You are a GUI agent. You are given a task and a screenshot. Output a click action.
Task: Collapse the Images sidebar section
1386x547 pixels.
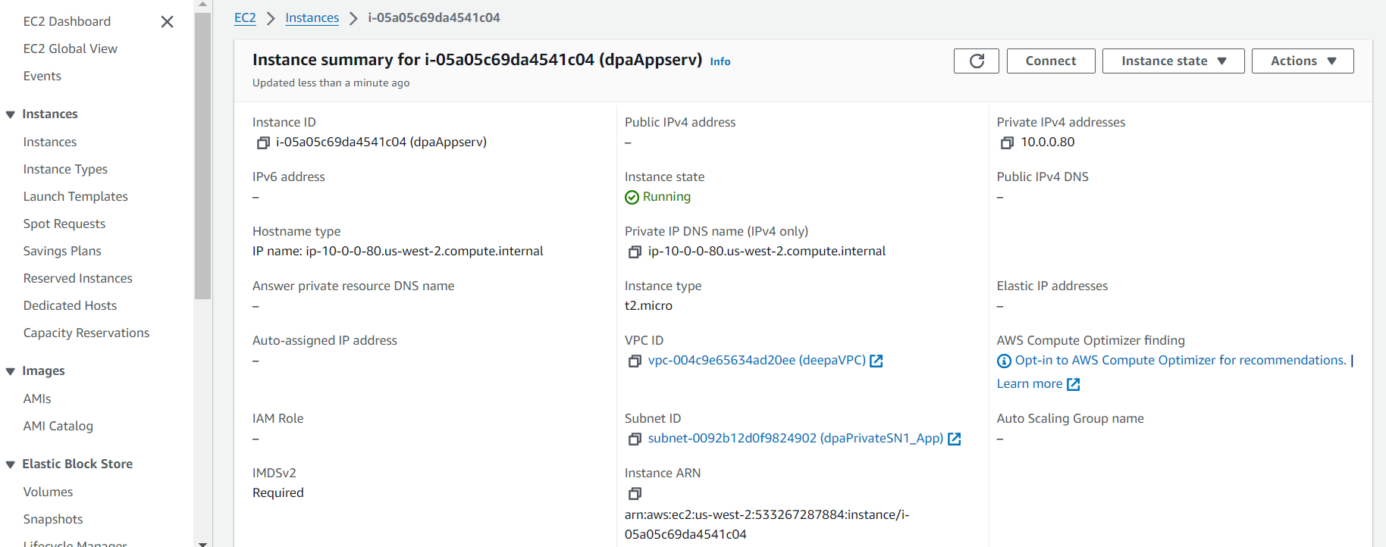11,371
